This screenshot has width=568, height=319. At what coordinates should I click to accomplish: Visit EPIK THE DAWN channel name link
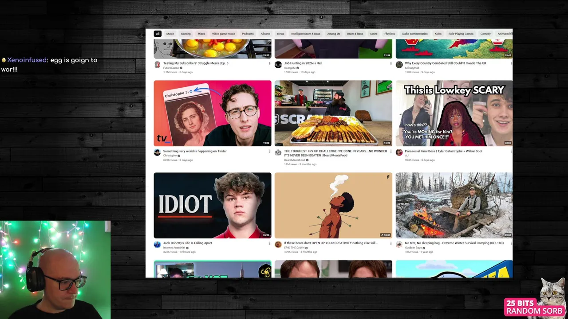click(x=294, y=248)
